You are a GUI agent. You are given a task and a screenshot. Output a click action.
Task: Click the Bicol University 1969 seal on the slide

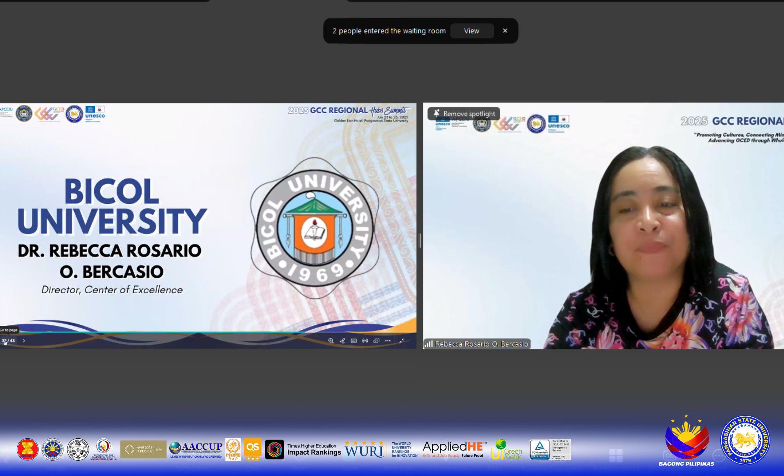point(315,228)
